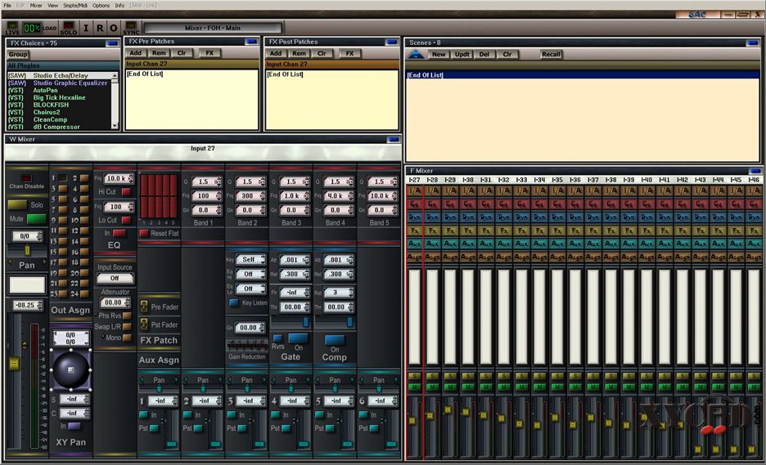
Task: Toggle the Solo button in W Mixer
Action: point(17,204)
